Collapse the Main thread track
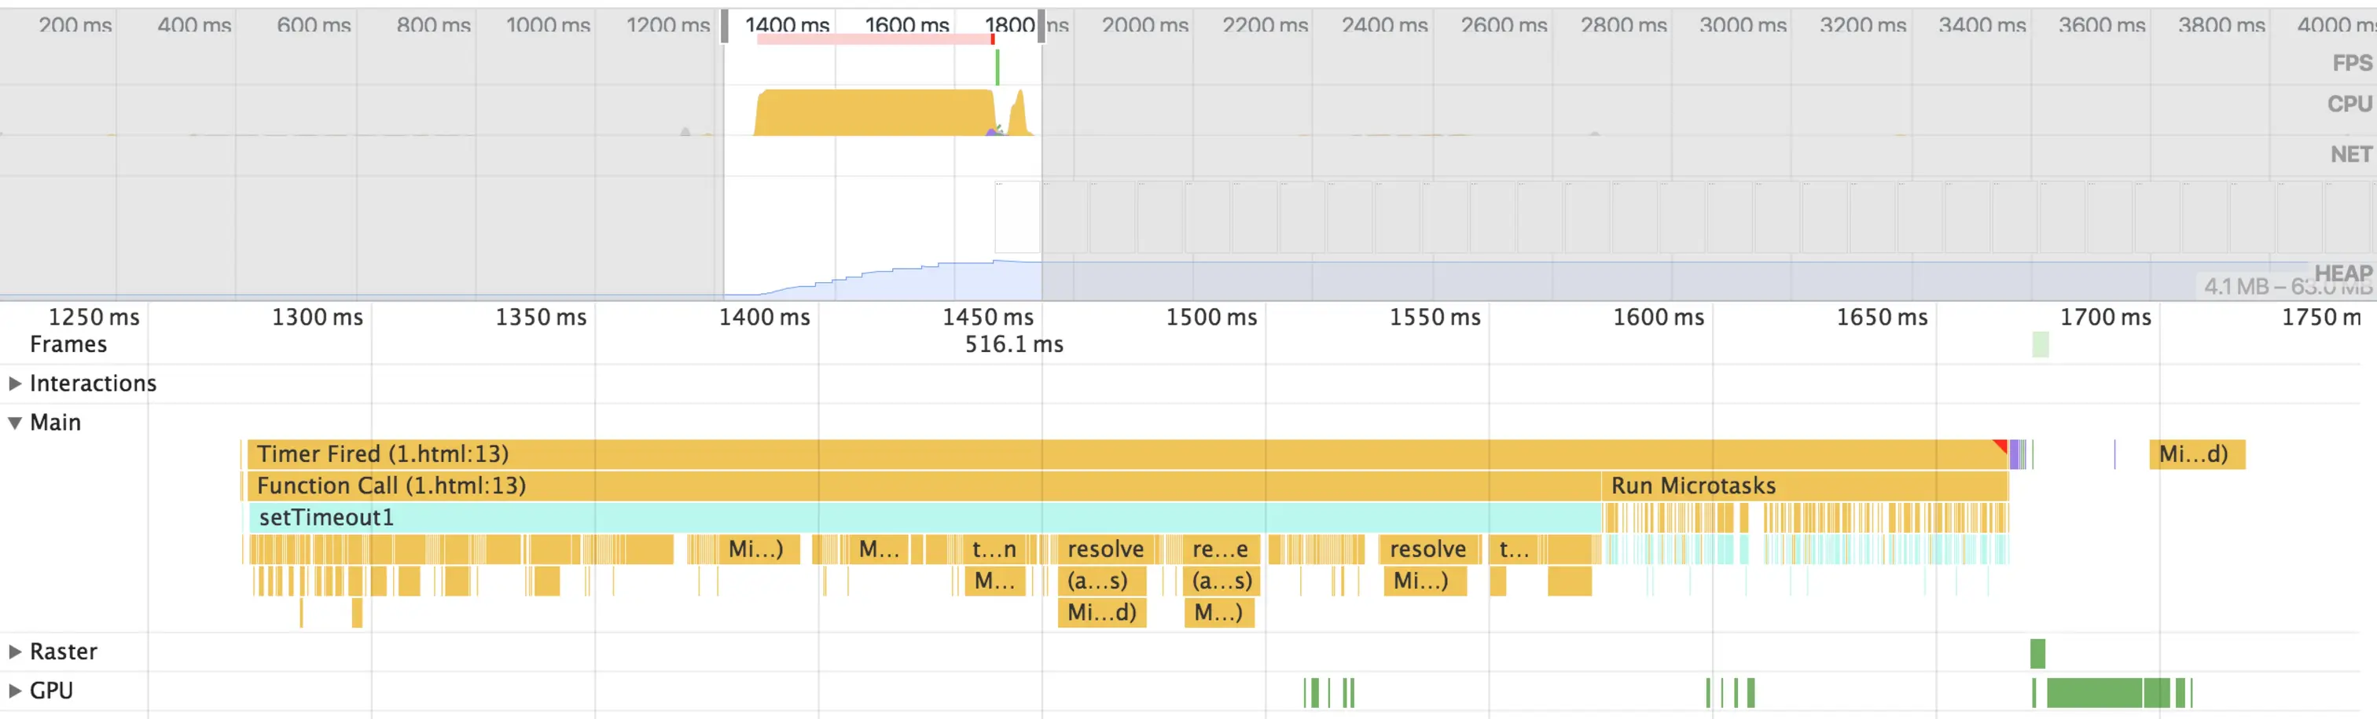Image resolution: width=2377 pixels, height=719 pixels. click(x=15, y=423)
